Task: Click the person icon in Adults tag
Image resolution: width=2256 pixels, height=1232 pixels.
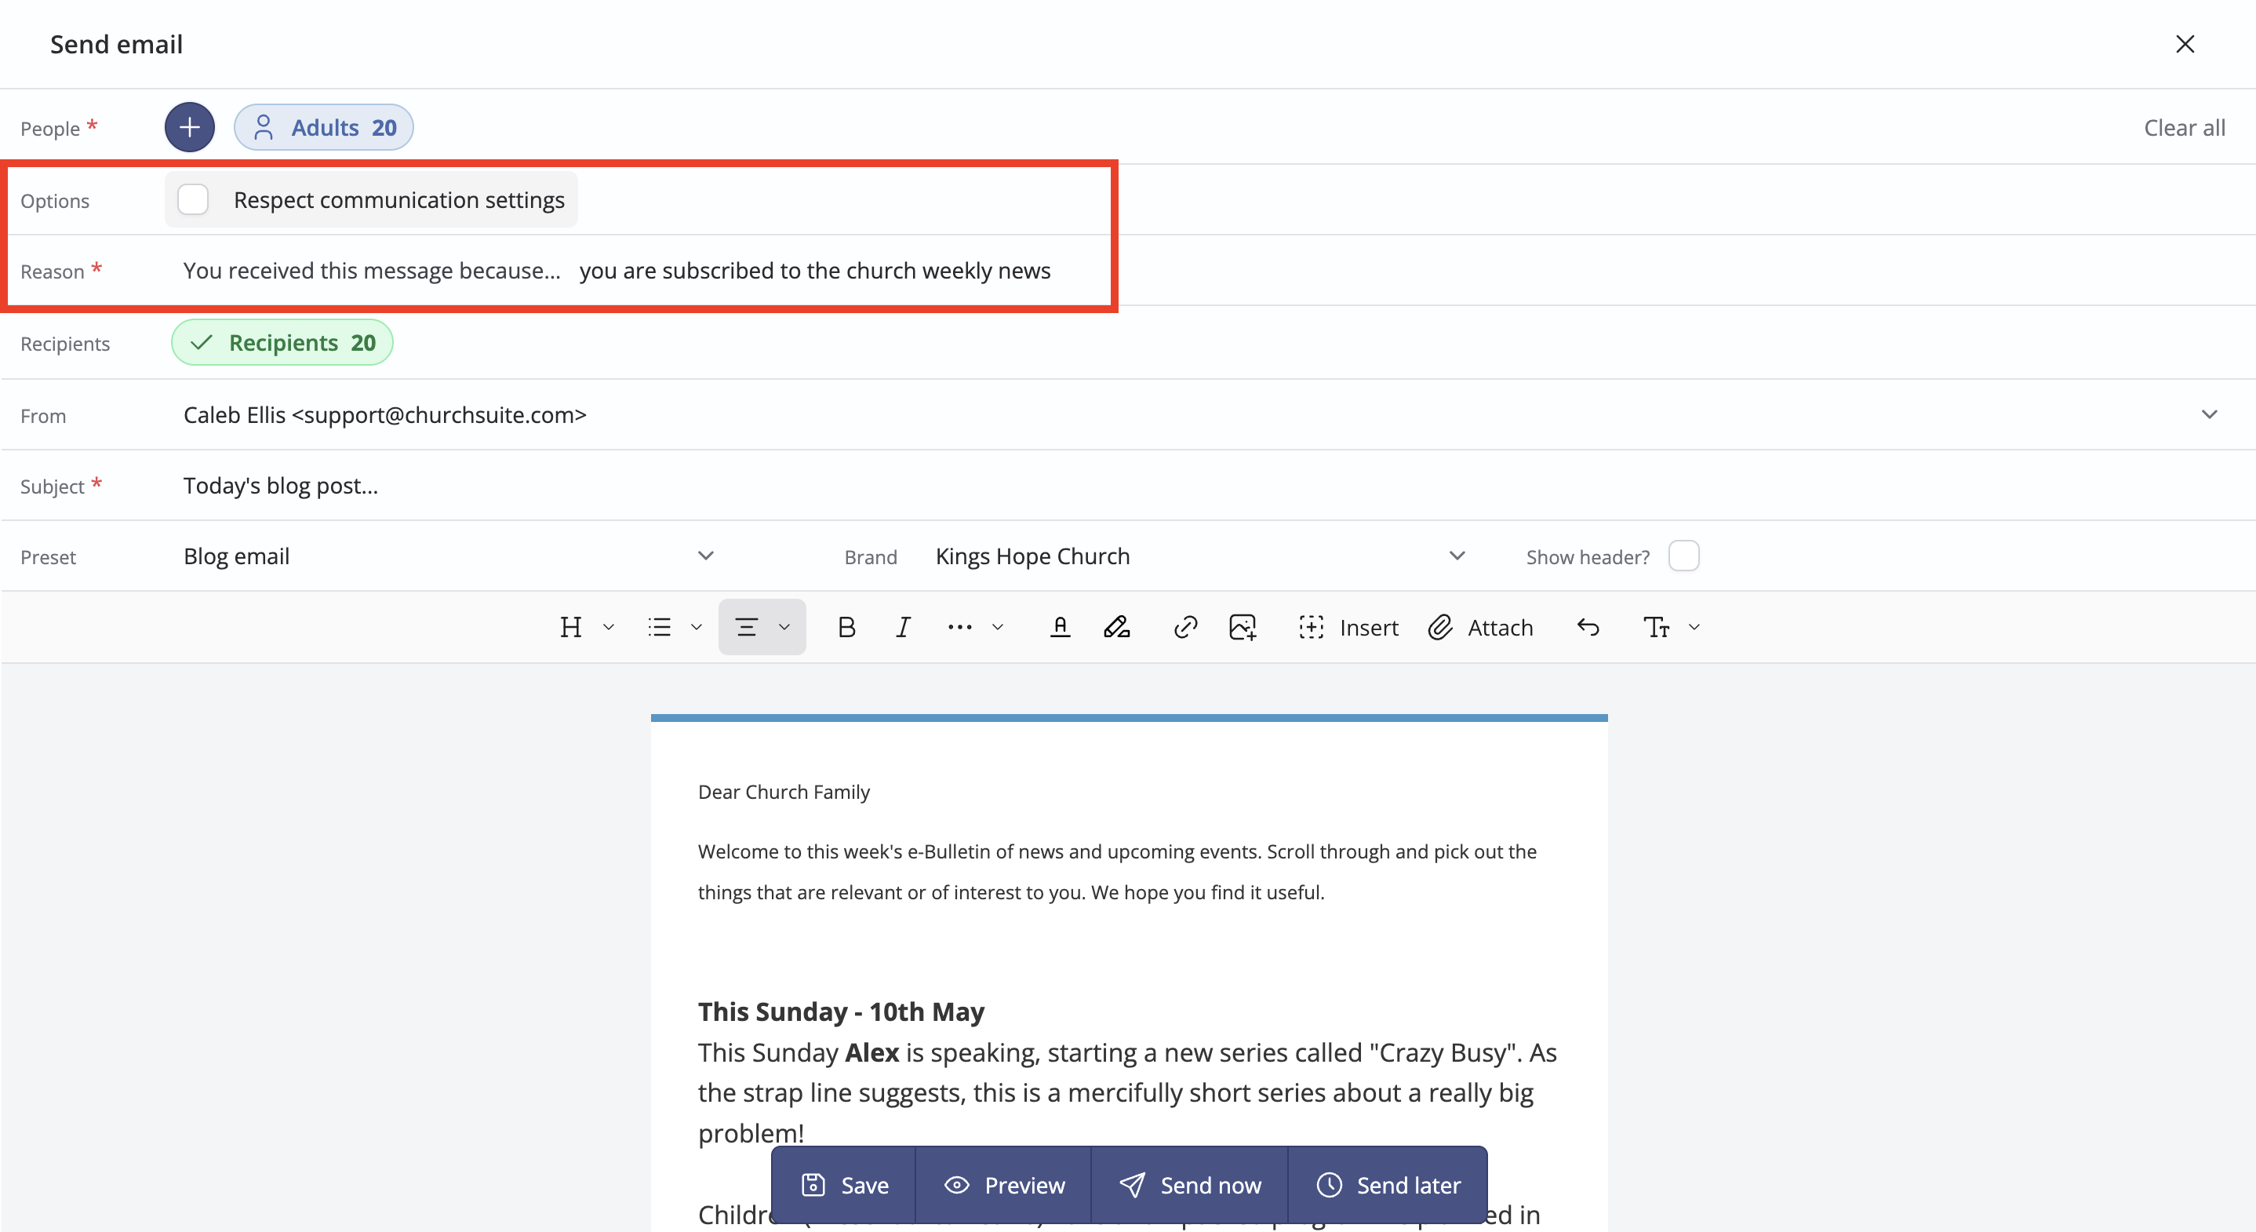Action: pos(263,127)
